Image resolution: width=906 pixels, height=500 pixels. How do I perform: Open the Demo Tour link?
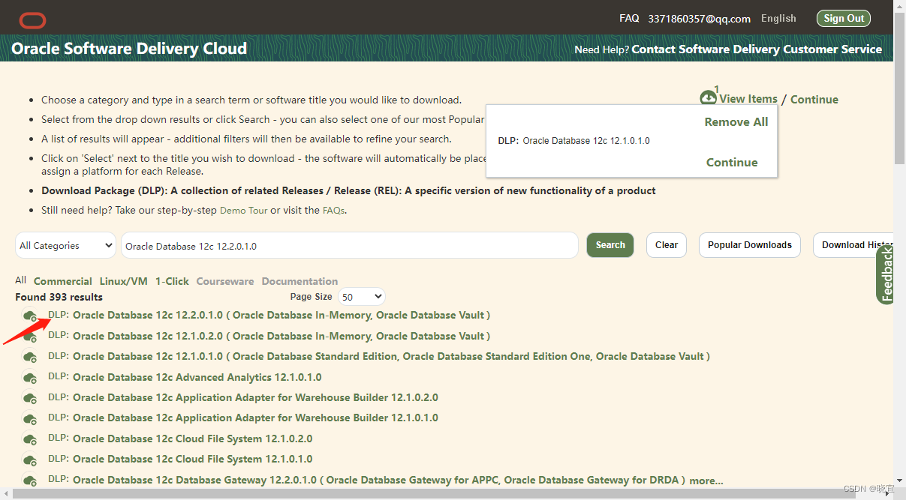(x=243, y=211)
